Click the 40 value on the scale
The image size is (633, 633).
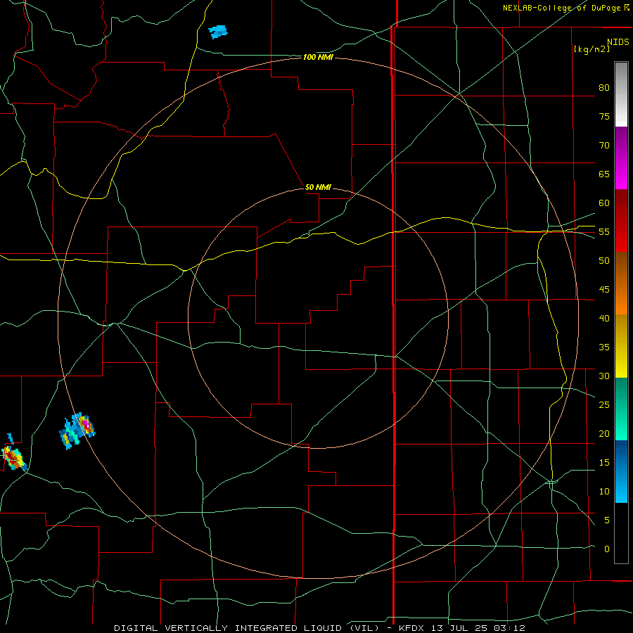point(604,318)
